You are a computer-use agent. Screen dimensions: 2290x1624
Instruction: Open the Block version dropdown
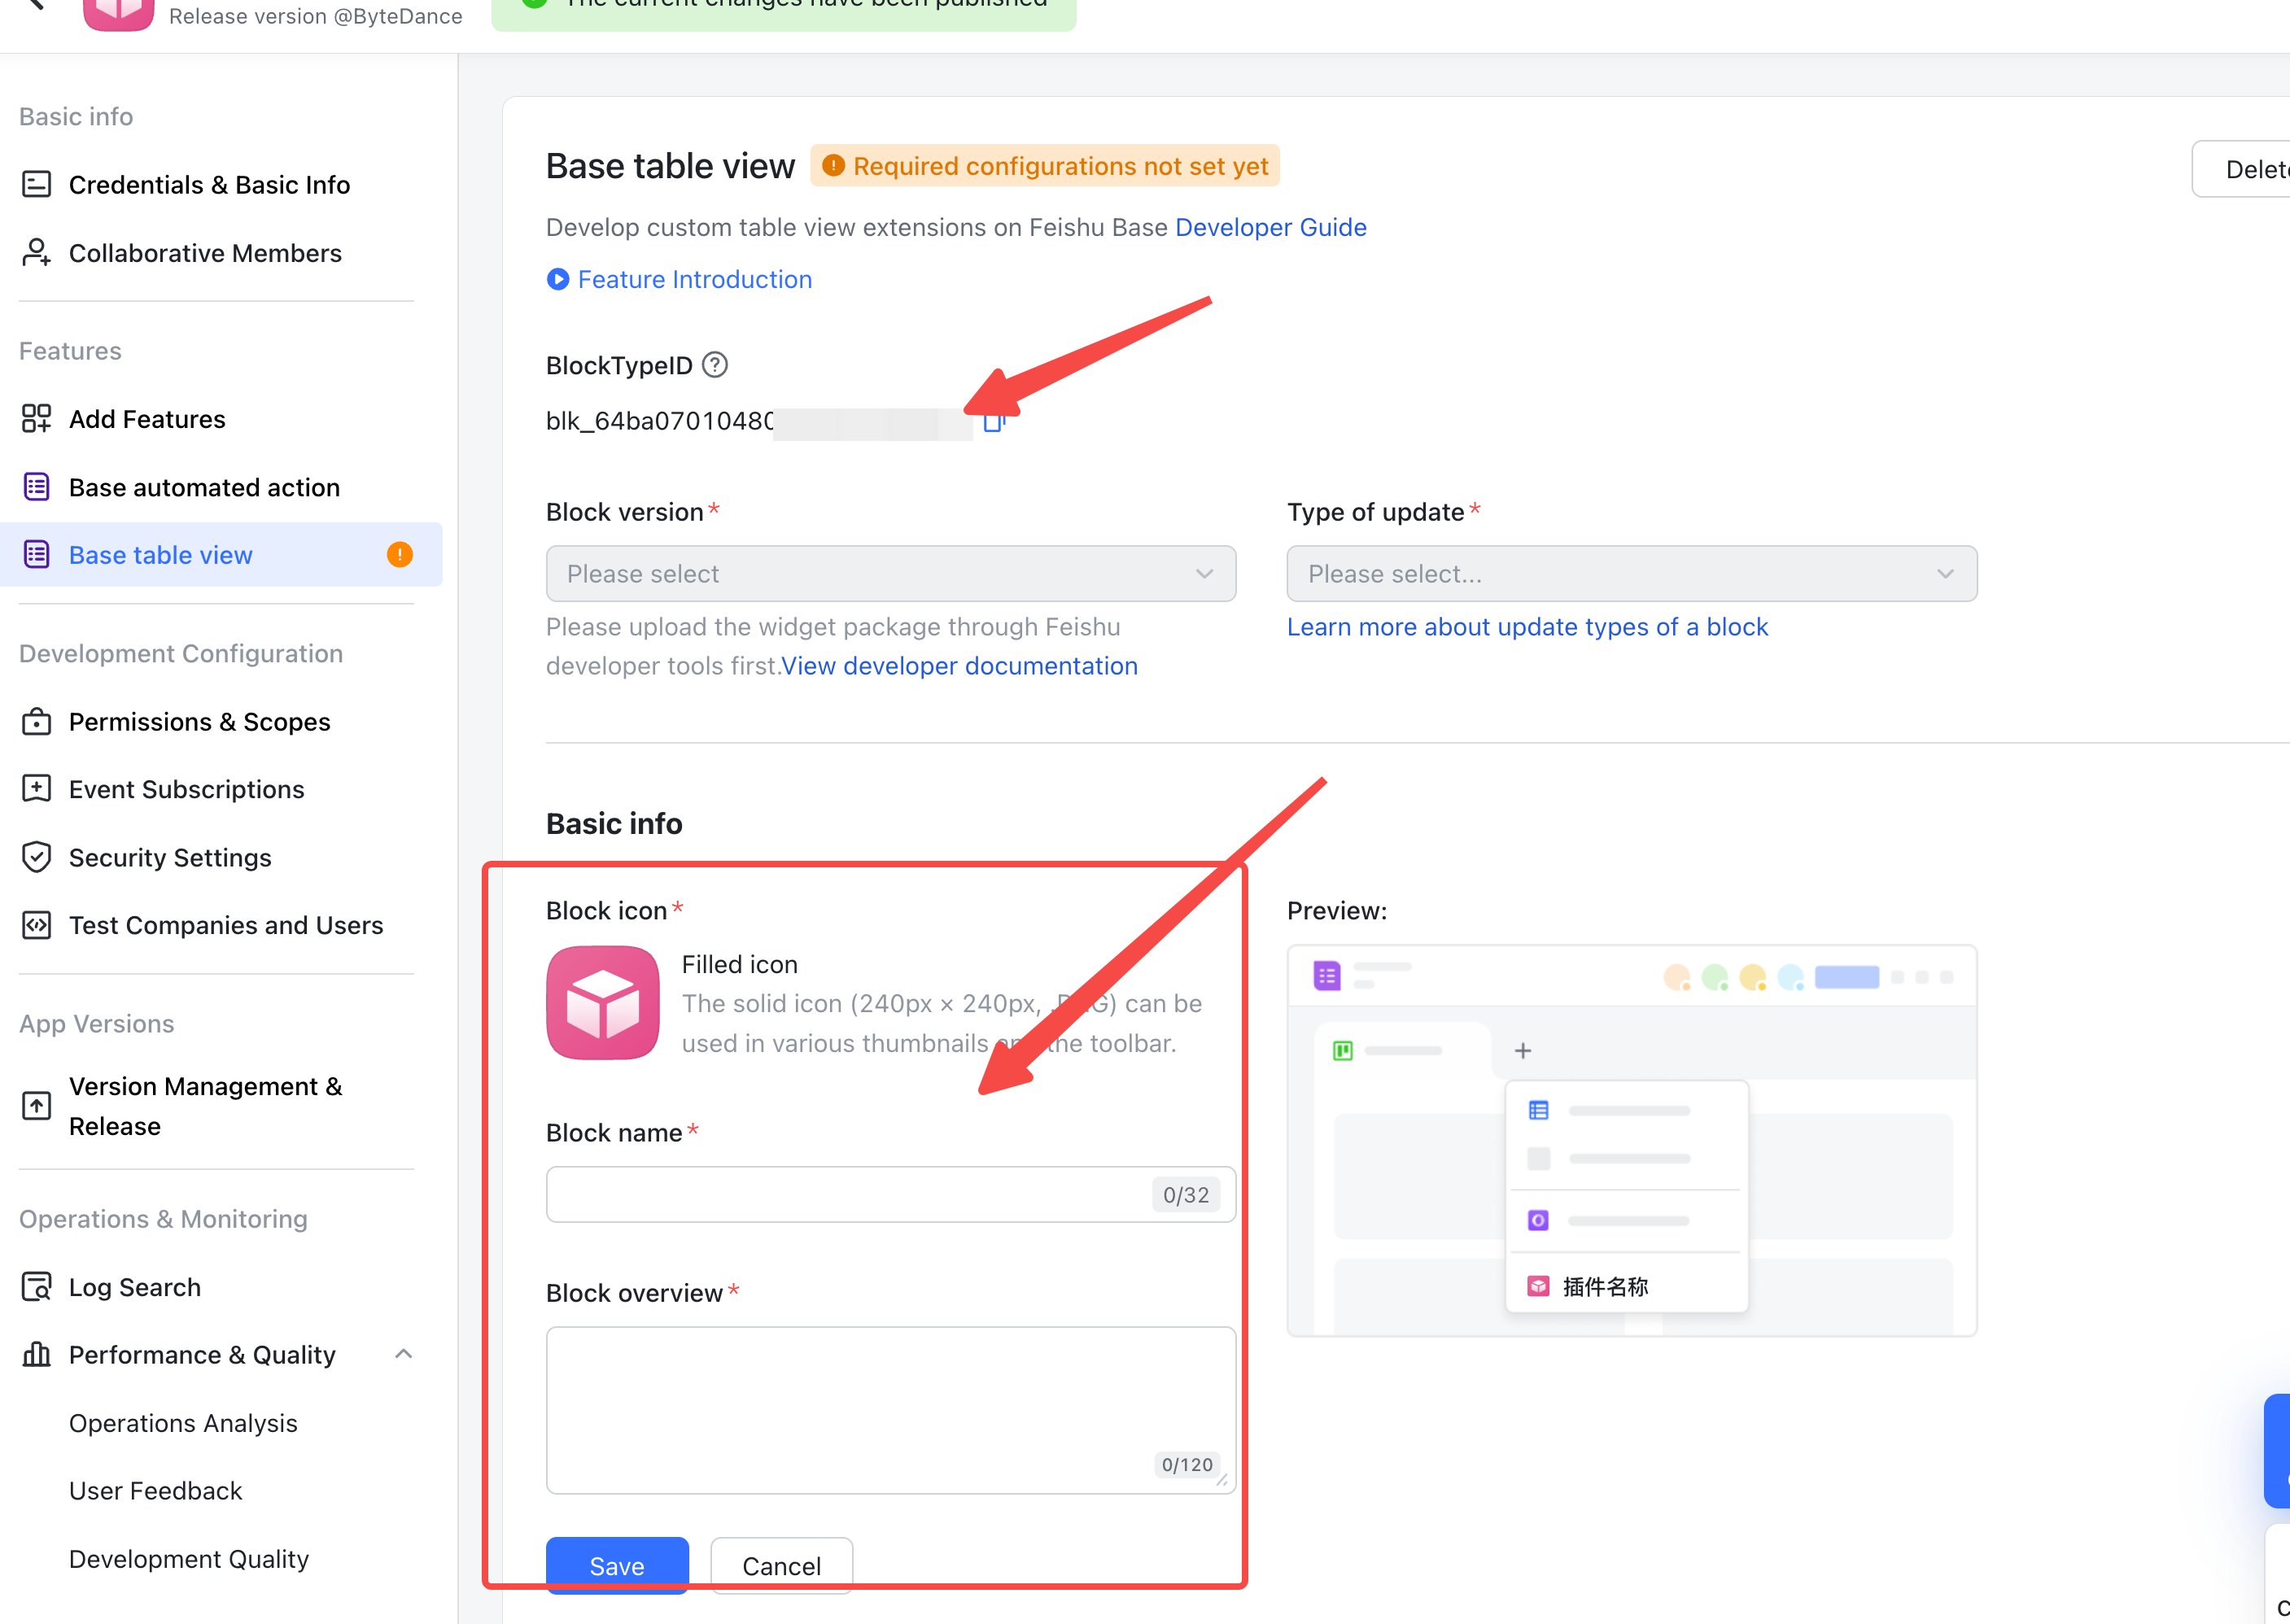pos(890,574)
